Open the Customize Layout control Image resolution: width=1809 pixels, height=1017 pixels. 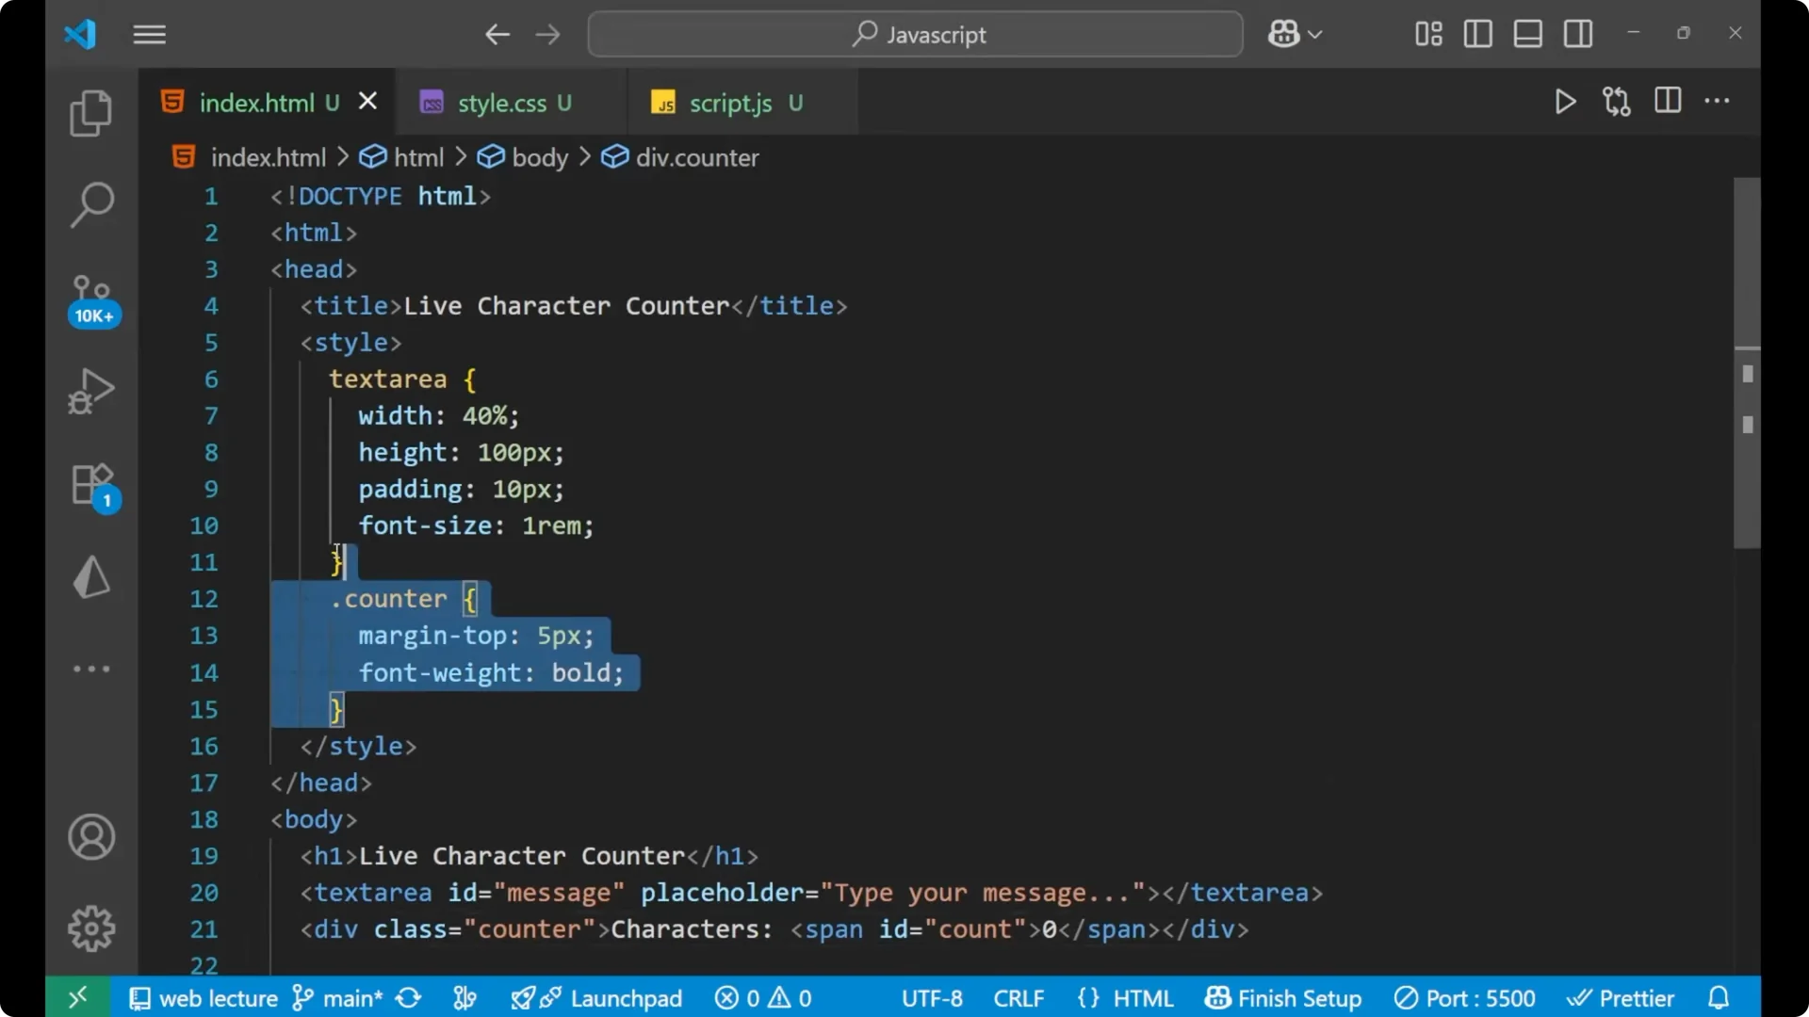(x=1426, y=34)
